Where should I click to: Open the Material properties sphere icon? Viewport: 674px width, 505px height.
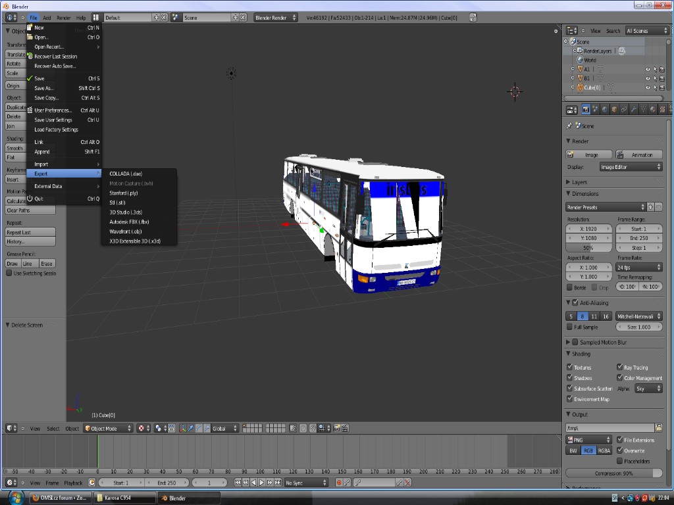click(x=652, y=109)
